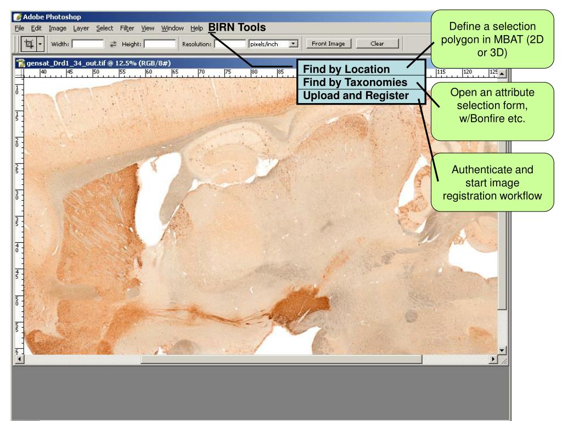Click the vertical scrollbar up arrow
562x421 pixels.
502,74
